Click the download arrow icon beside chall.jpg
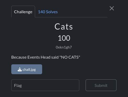Viewport: 128px width, 97px height. [20, 69]
